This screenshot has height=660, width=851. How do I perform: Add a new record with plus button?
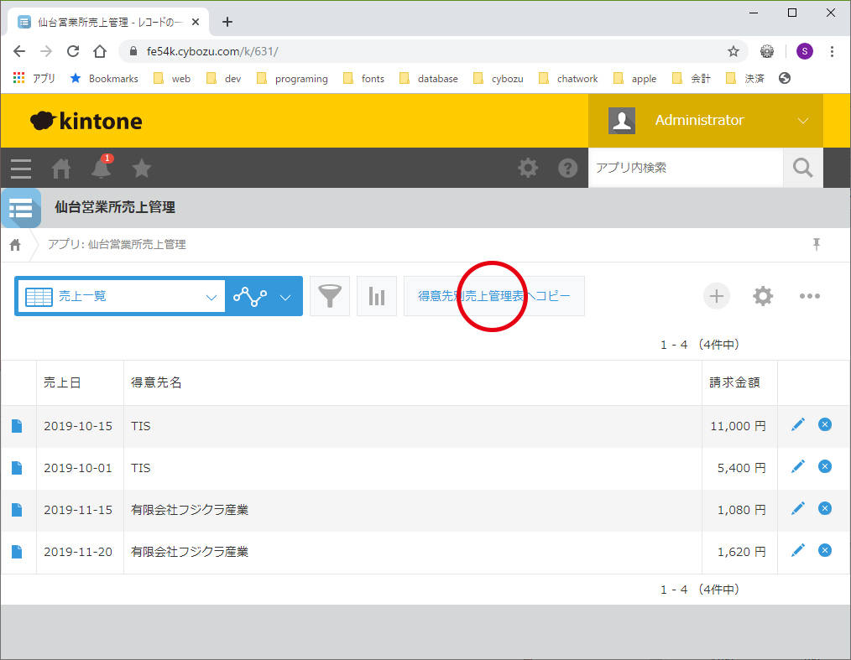pos(717,296)
